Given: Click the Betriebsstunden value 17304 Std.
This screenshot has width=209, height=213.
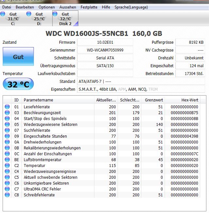Looking at the screenshot, I should coord(190,74).
